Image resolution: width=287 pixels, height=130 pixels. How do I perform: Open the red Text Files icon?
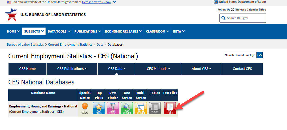point(170,108)
